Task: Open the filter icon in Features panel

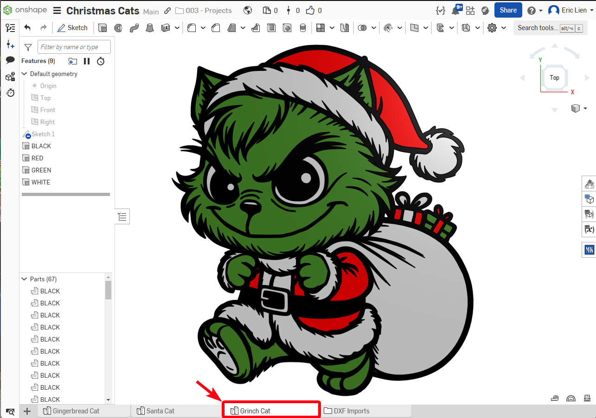Action: 28,47
